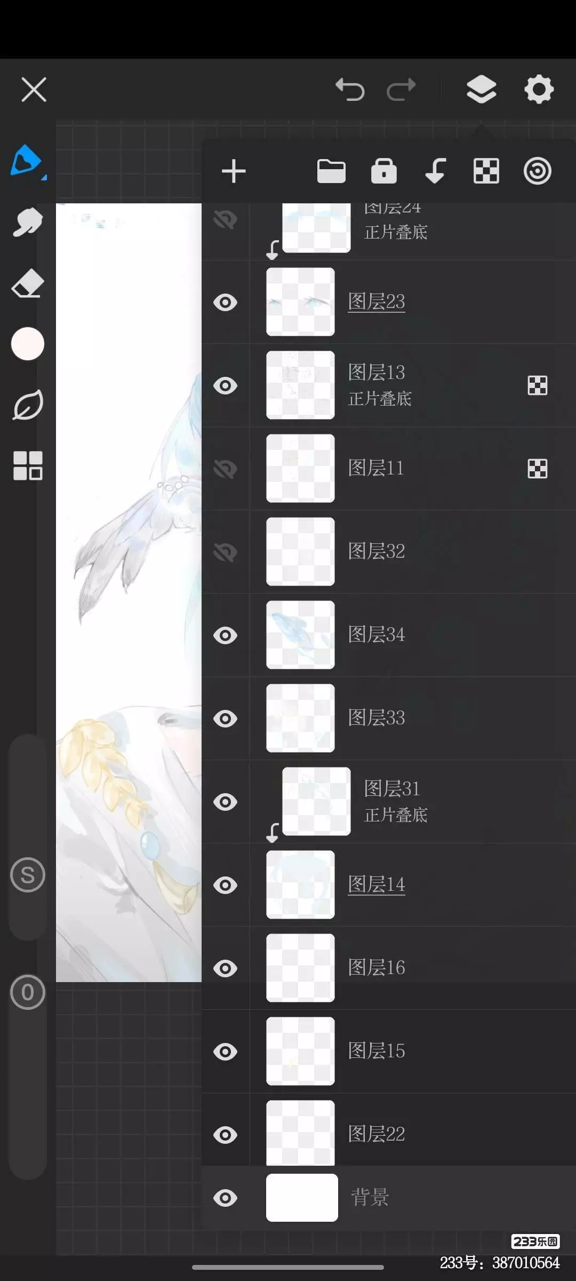Hide the 背景 background layer
The height and width of the screenshot is (1281, 576).
tap(225, 1198)
